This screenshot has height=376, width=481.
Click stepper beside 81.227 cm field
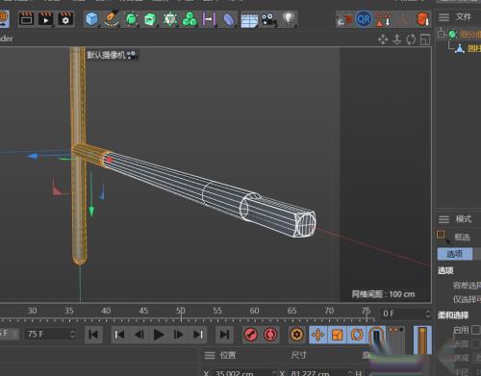point(350,373)
